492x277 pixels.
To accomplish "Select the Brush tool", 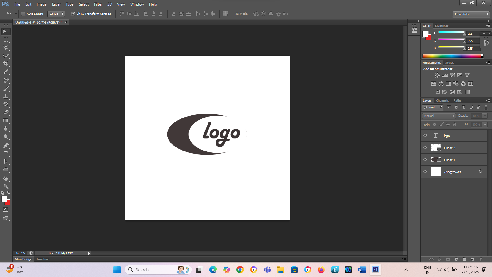I will [x=6, y=89].
